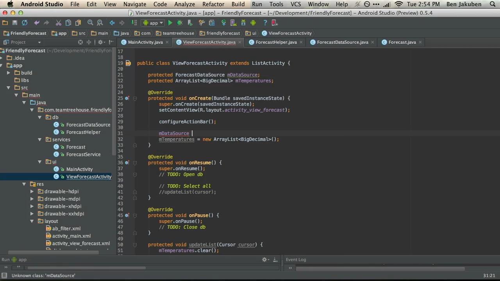500x281 pixels.
Task: Open Project Structure from toolbar
Action: [212, 23]
